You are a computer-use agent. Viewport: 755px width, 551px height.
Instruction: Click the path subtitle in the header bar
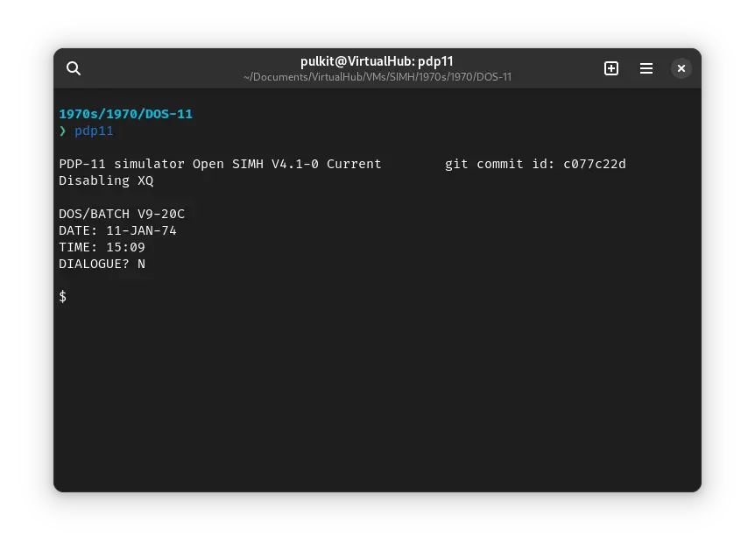377,77
